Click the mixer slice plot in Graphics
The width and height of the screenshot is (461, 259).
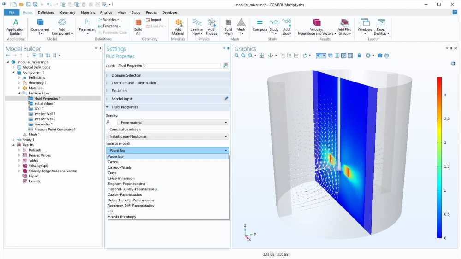pyautogui.click(x=344, y=152)
